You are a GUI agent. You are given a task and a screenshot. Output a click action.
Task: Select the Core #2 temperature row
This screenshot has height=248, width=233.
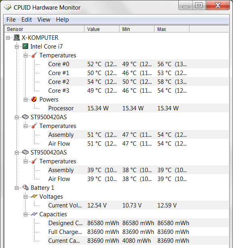[x=138, y=82]
